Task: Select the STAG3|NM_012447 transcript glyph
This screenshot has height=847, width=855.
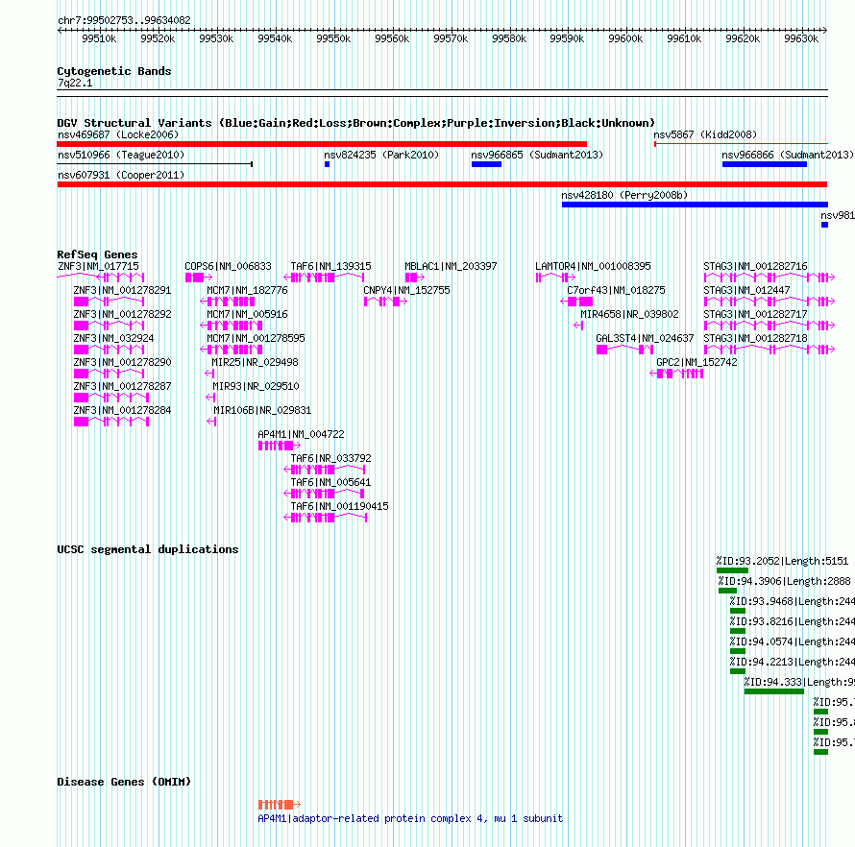Action: coord(769,302)
